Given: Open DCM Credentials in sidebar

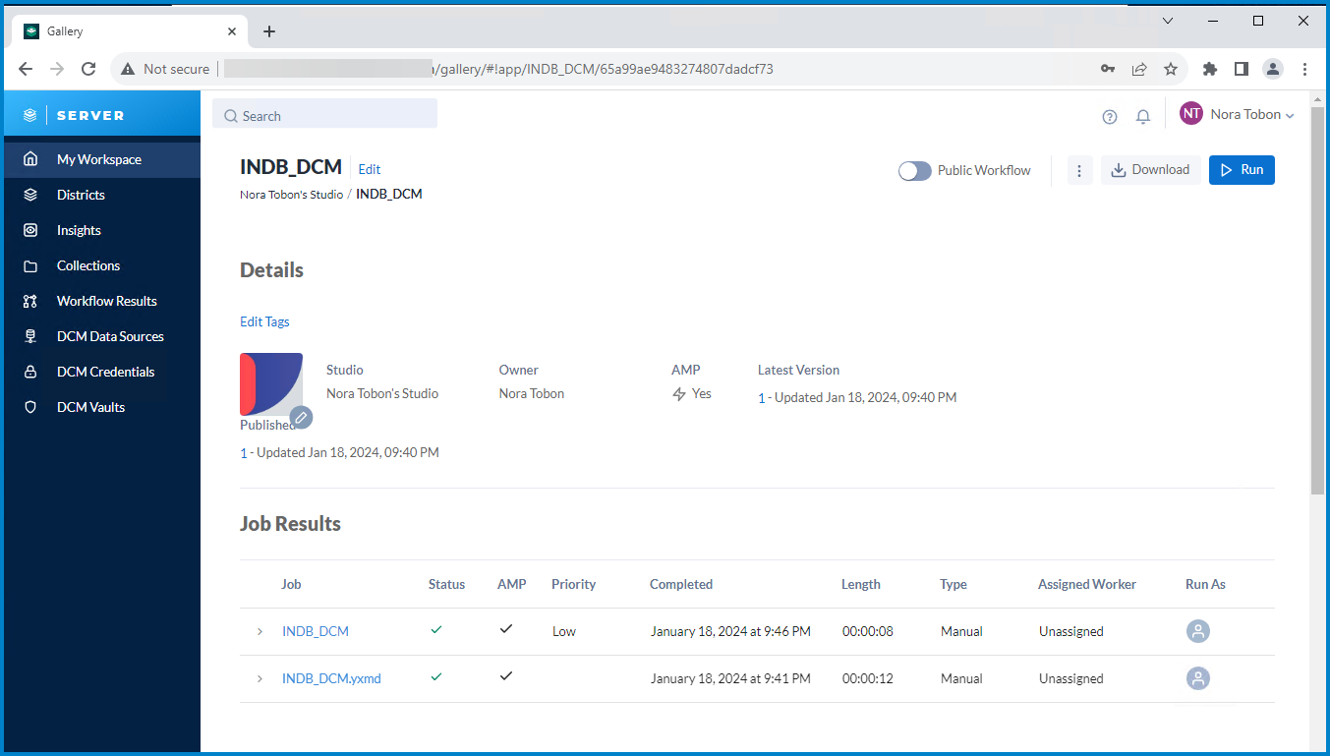Looking at the screenshot, I should coord(102,372).
